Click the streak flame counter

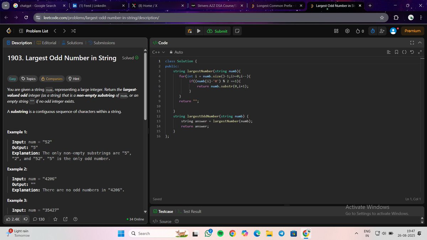(360, 31)
